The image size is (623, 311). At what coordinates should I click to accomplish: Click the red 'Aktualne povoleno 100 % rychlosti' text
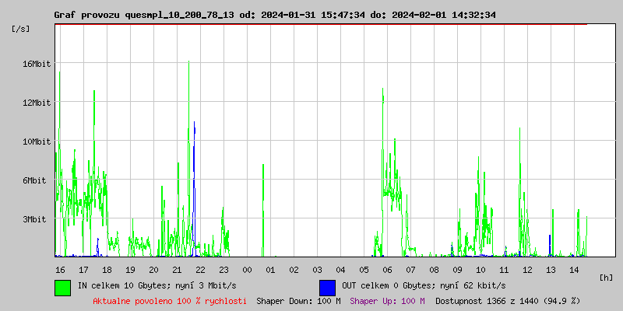170,300
